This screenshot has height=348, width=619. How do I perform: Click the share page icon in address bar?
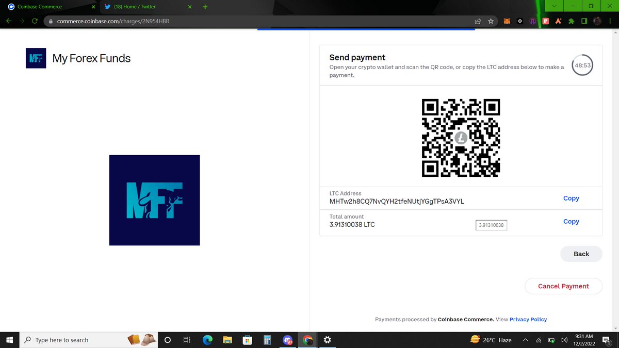[x=478, y=21]
